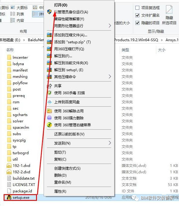Click the administrator shield icon in the context menu

click(x=49, y=12)
